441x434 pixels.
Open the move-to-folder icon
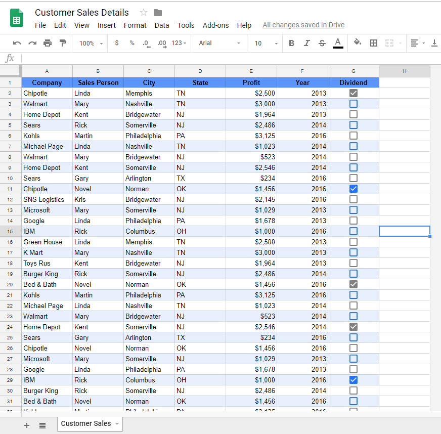click(x=158, y=13)
